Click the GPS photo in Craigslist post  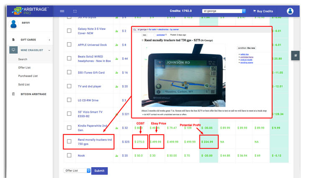183,75
